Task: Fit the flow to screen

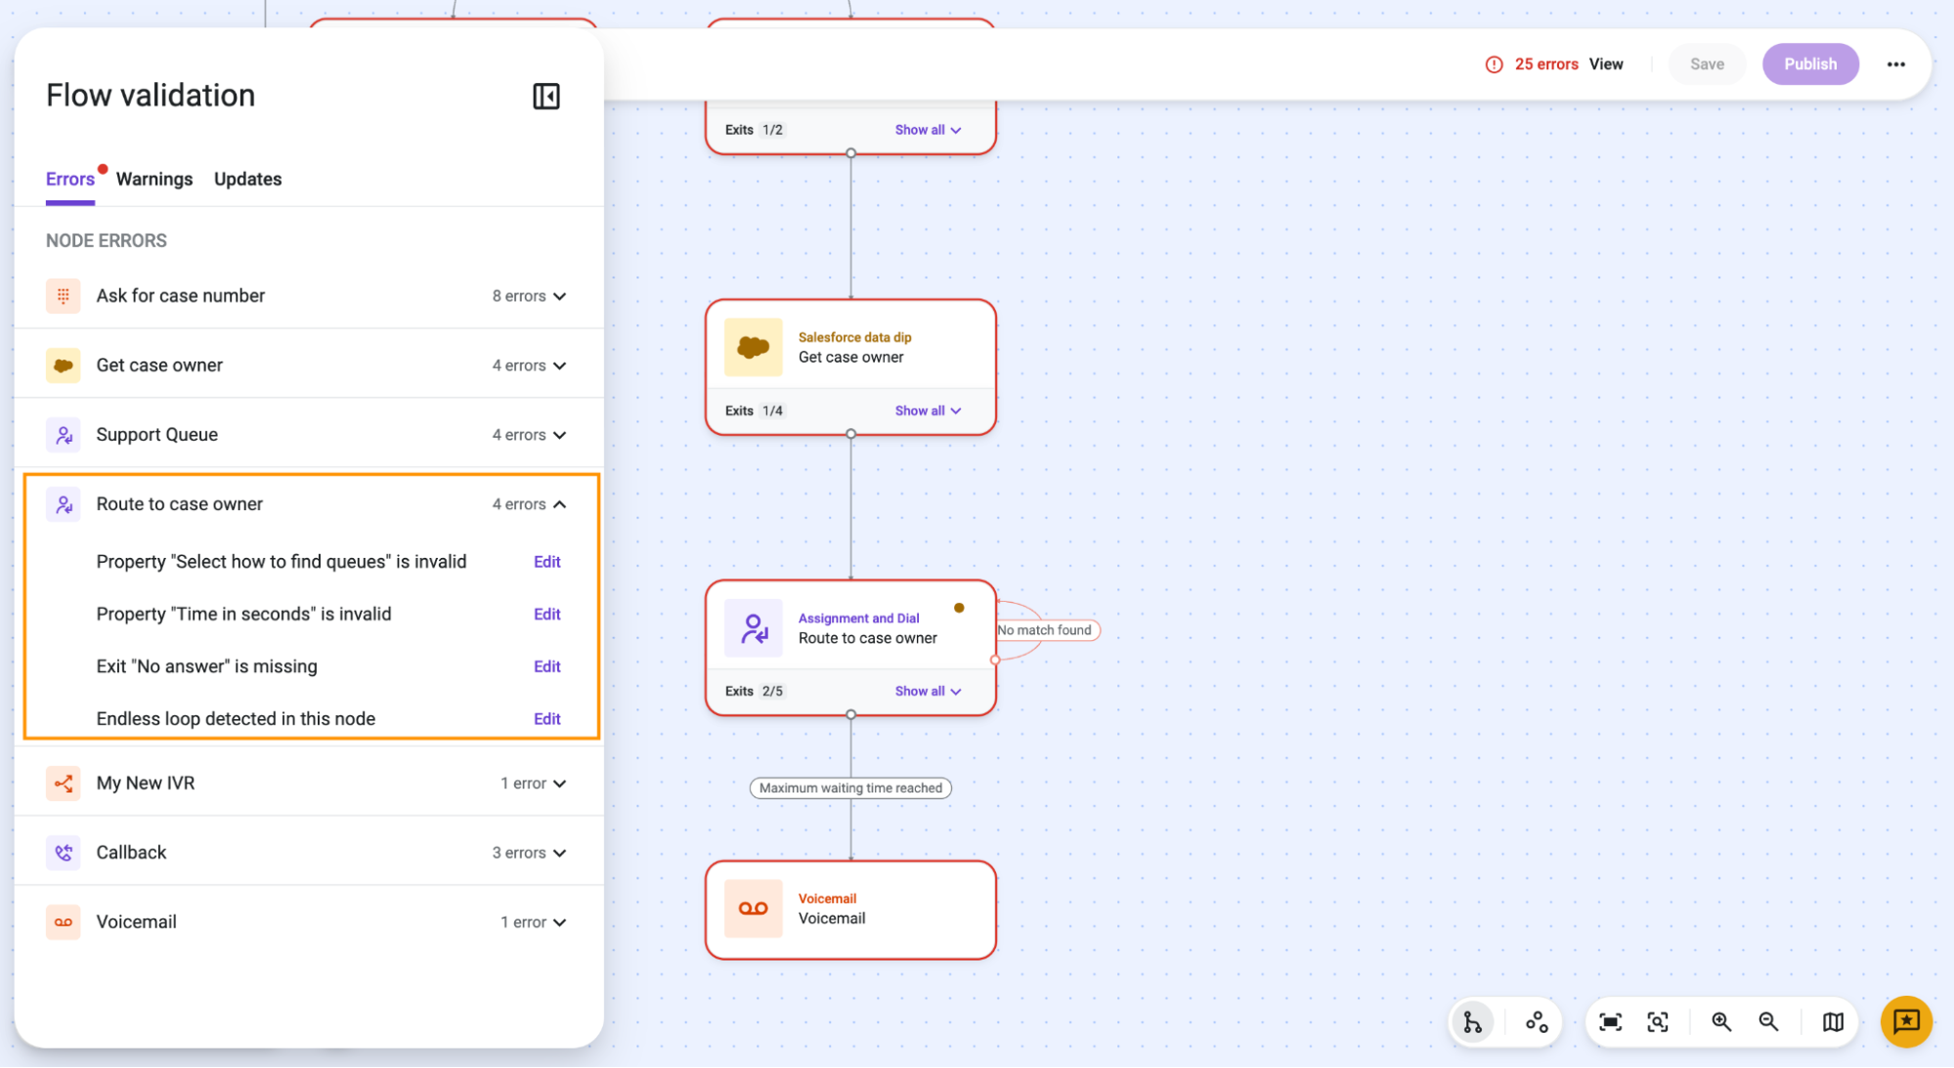Action: 1611,1022
